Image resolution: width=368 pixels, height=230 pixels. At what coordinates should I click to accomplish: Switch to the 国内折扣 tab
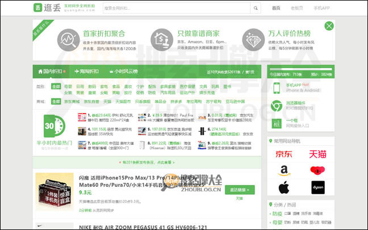(x=52, y=72)
